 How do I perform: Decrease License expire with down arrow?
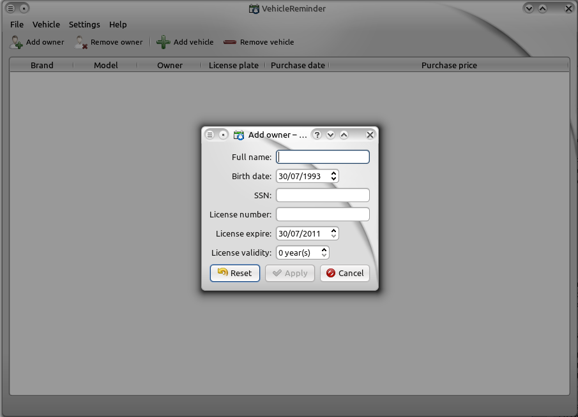point(333,237)
